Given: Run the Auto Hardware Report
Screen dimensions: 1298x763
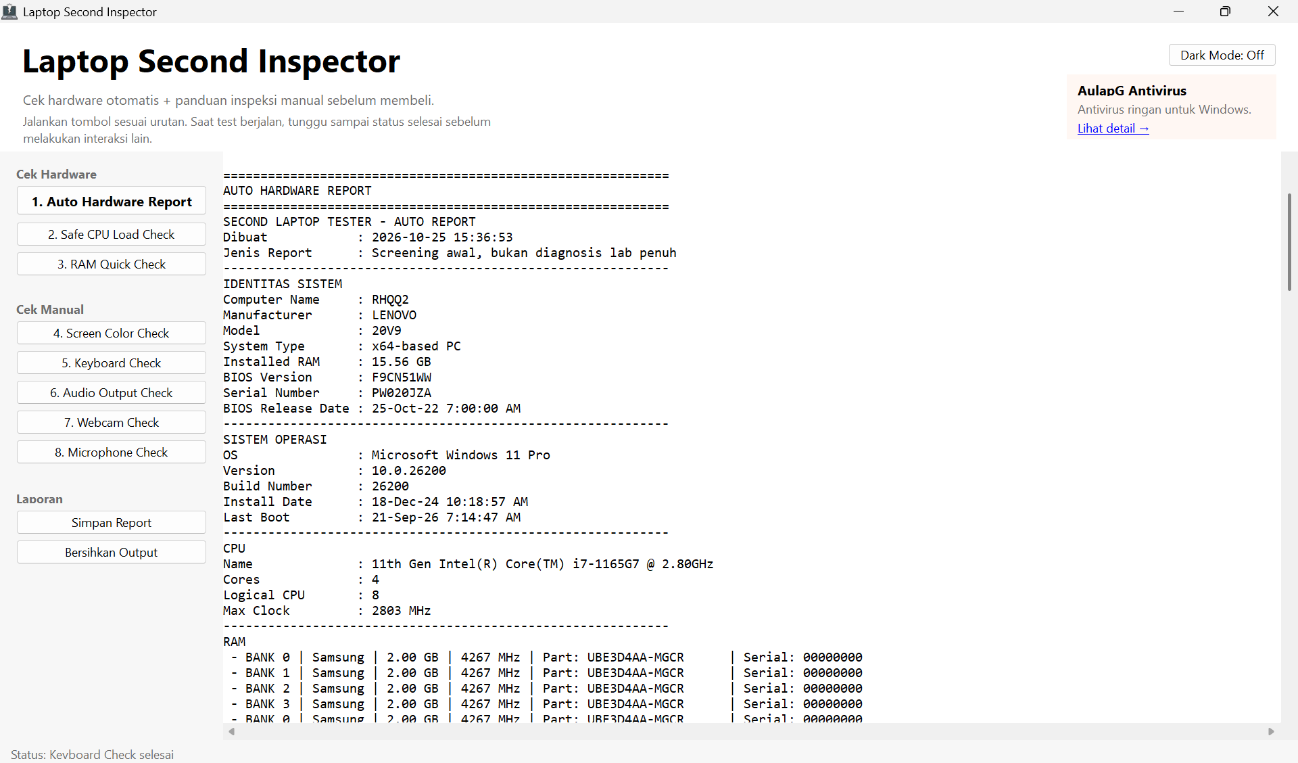Looking at the screenshot, I should (x=112, y=202).
